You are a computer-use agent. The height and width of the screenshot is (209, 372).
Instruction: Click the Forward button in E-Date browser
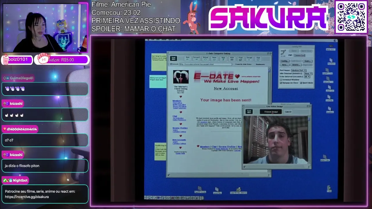tap(196, 58)
